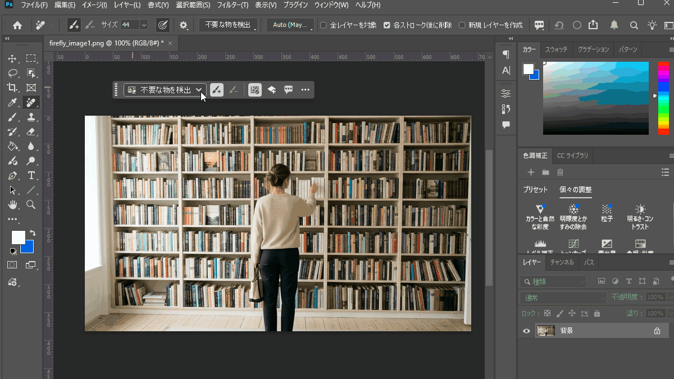The image size is (674, 379).
Task: Toggle the pressure-for-size icon in options bar
Action: pos(162,25)
